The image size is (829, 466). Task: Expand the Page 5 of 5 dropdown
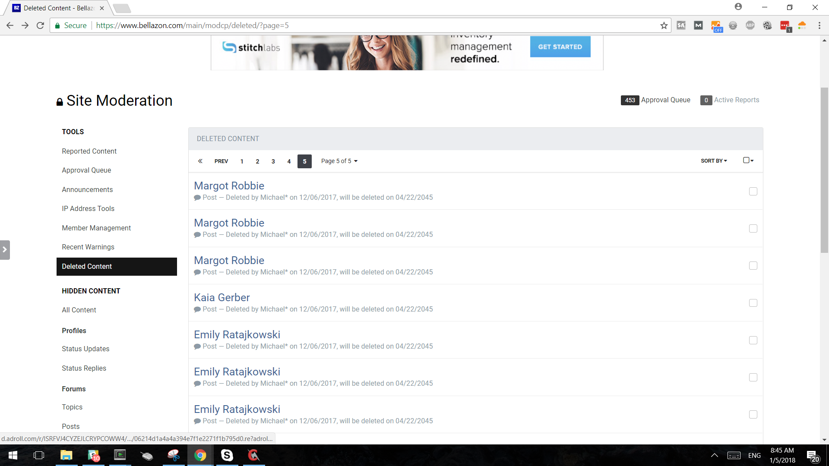(339, 161)
